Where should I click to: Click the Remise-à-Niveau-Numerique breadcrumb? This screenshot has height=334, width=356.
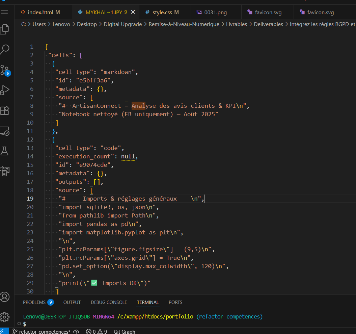tap(184, 24)
